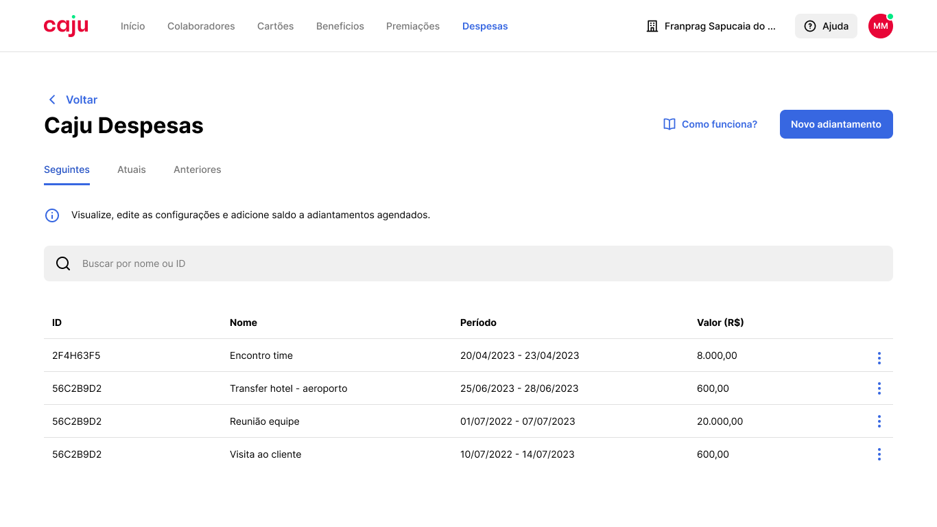Click the period 01/07/2022 - 07/07/2023
This screenshot has width=937, height=527.
coord(518,421)
